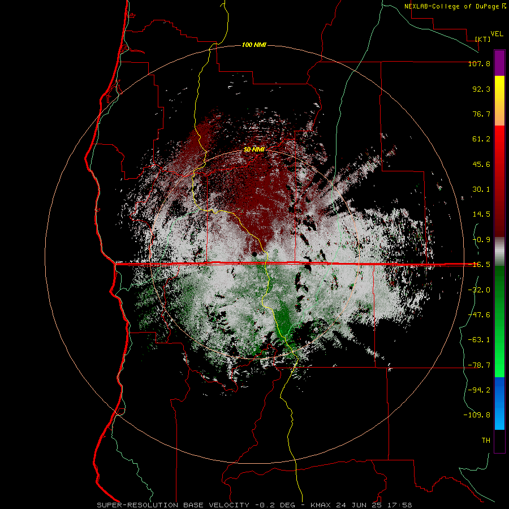Click the -78.7 velocity scale value
Viewport: 509px width, 509px height.
[479, 365]
